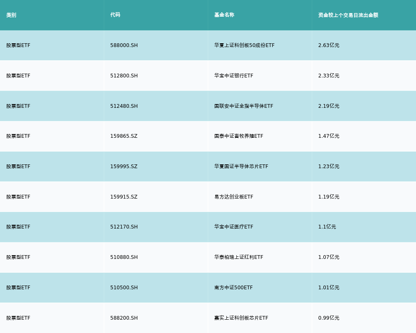Click fund name 南方中证500ETF
Screen dimensions: 416x333
point(233,288)
